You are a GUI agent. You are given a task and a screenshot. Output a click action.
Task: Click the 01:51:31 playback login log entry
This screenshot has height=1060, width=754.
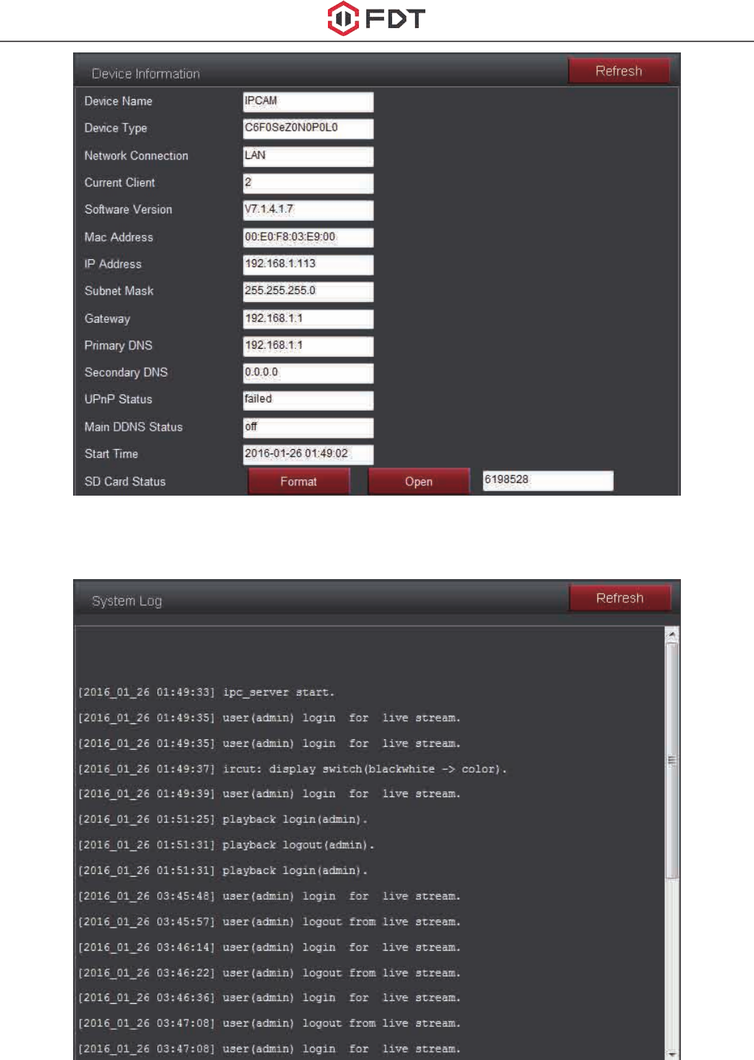223,871
